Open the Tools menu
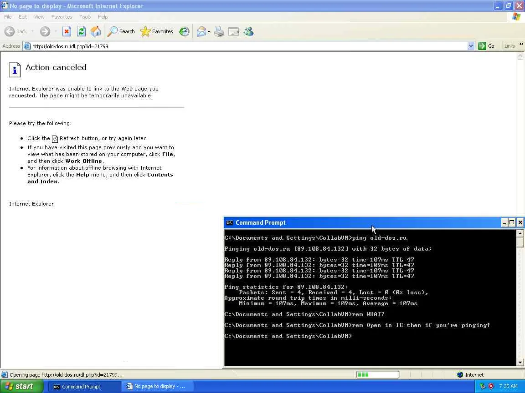 point(85,17)
